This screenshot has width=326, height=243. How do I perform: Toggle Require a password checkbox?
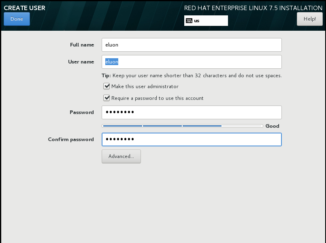click(107, 98)
